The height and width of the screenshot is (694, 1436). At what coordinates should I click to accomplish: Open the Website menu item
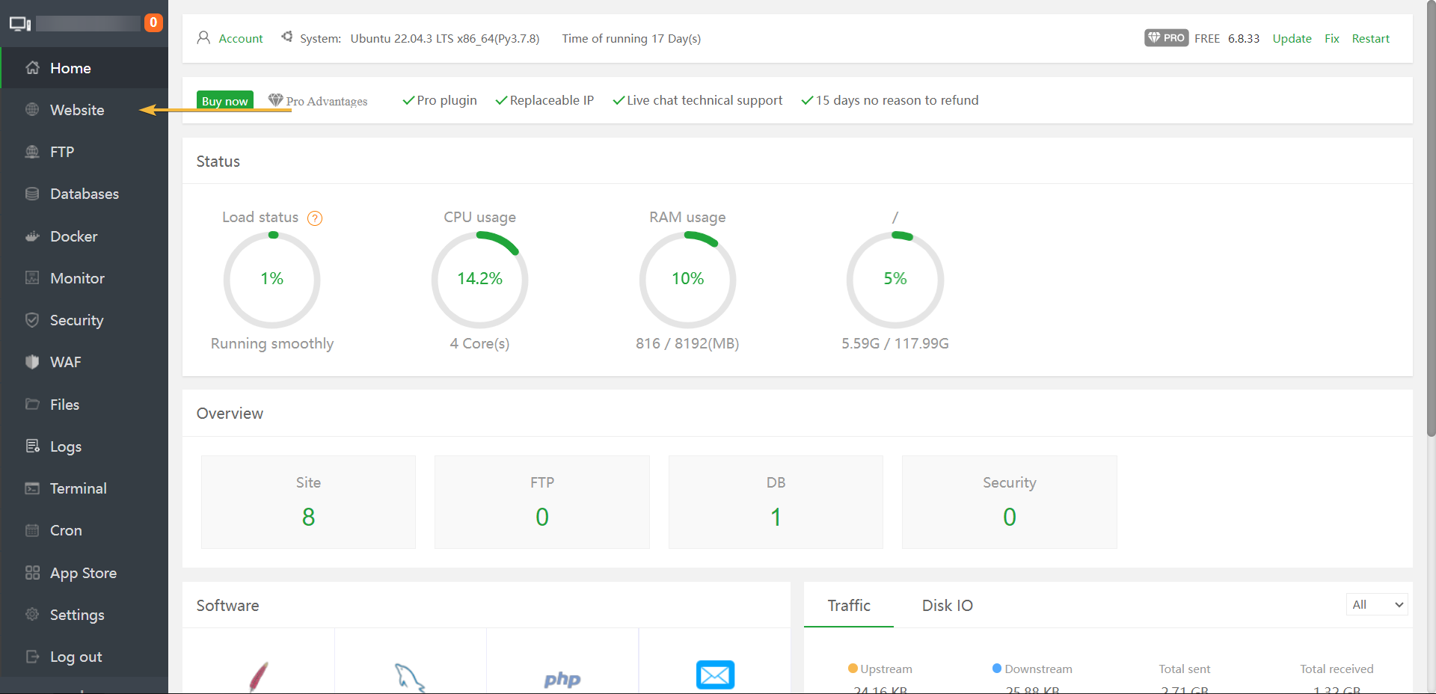[77, 110]
